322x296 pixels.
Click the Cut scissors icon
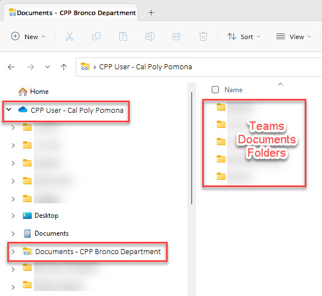(x=70, y=36)
